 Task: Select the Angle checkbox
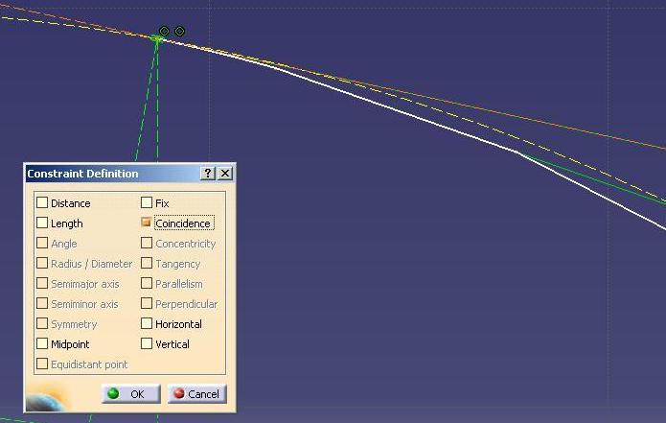click(x=42, y=243)
